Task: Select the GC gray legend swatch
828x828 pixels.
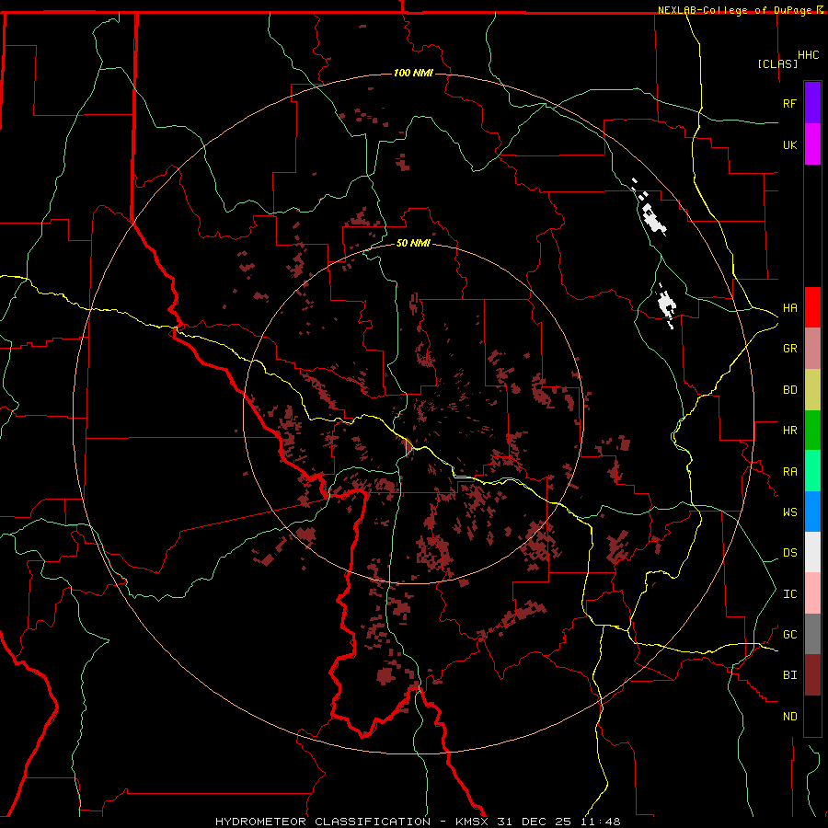Action: pyautogui.click(x=812, y=634)
